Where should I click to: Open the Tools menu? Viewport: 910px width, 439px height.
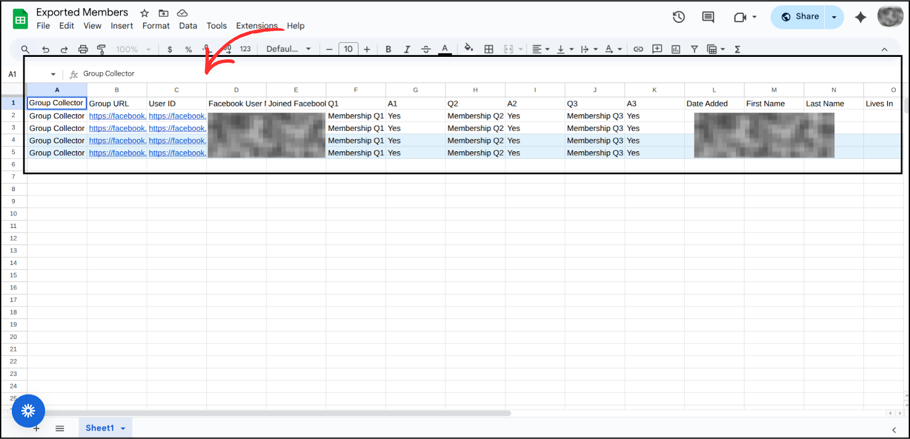click(x=217, y=26)
